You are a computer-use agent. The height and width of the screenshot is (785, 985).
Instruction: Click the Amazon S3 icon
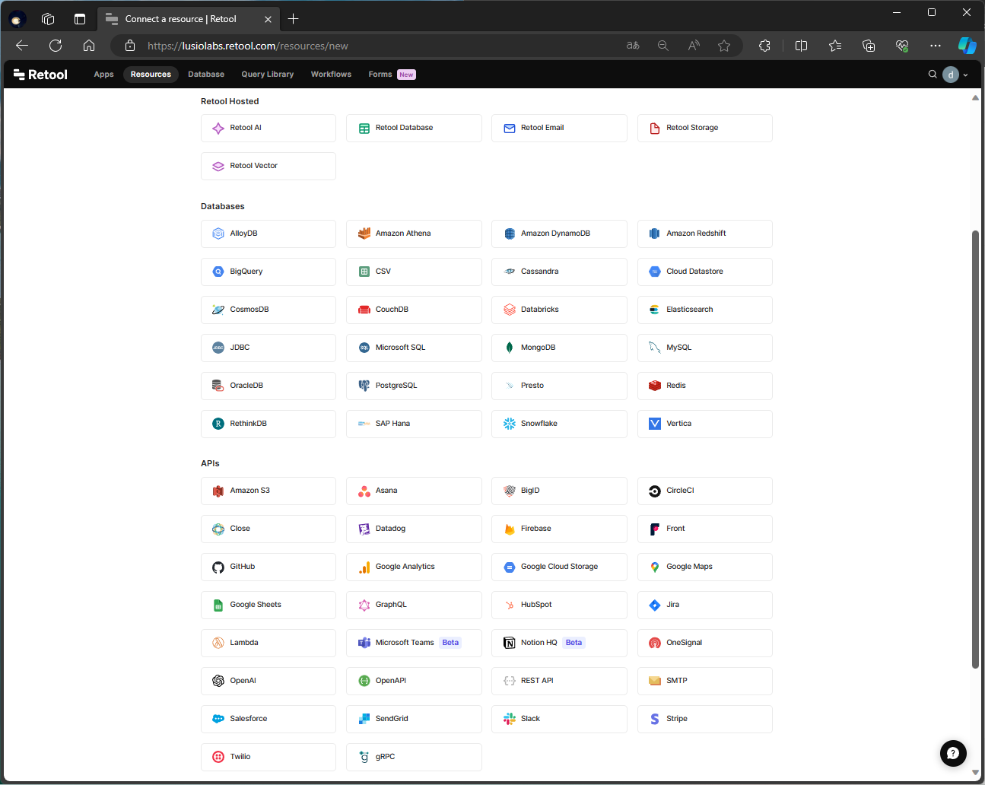218,491
